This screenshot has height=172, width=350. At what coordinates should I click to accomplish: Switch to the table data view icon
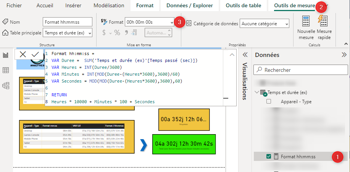pyautogui.click(x=6, y=70)
